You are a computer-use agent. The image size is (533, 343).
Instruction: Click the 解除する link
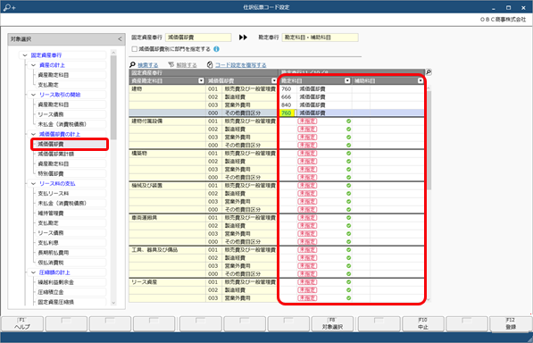[187, 65]
